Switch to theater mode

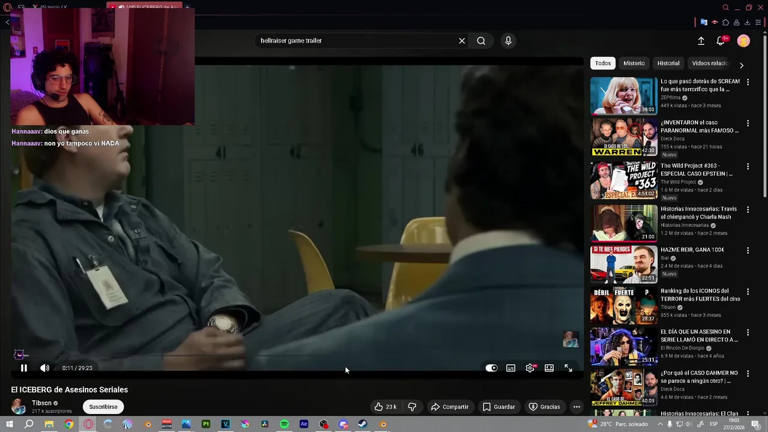click(x=549, y=368)
